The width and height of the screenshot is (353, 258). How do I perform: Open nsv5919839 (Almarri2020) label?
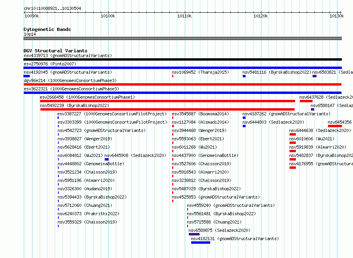point(318,147)
